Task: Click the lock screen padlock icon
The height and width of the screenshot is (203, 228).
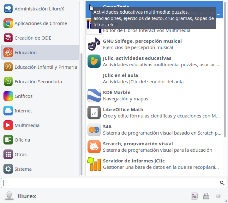Action: 206,196
